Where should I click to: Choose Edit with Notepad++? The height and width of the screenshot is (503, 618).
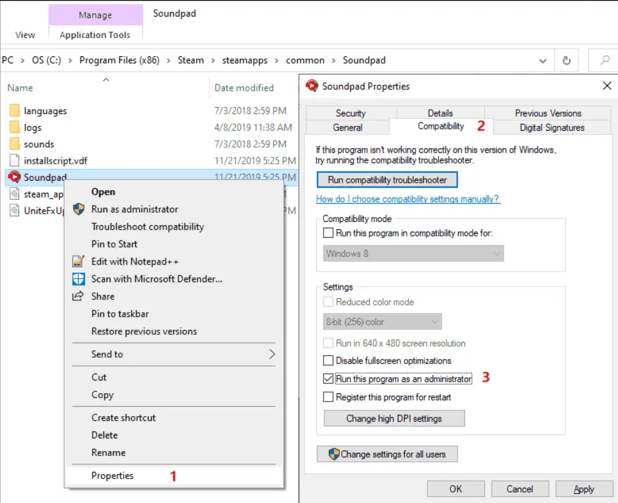pyautogui.click(x=173, y=261)
